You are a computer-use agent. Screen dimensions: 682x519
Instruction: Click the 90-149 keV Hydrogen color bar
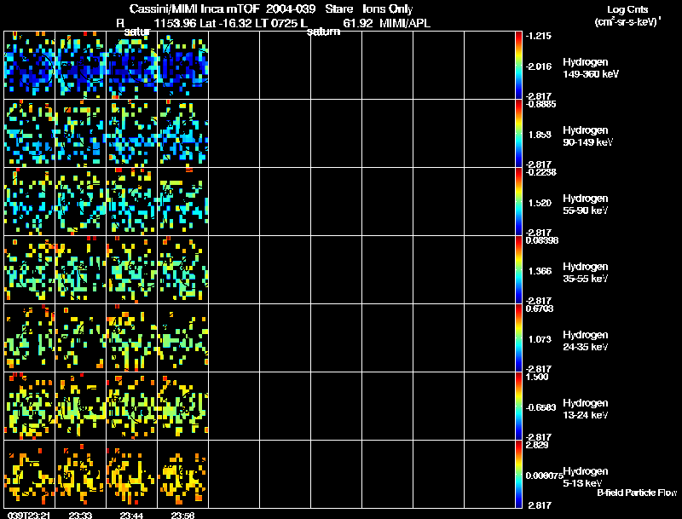(x=519, y=133)
